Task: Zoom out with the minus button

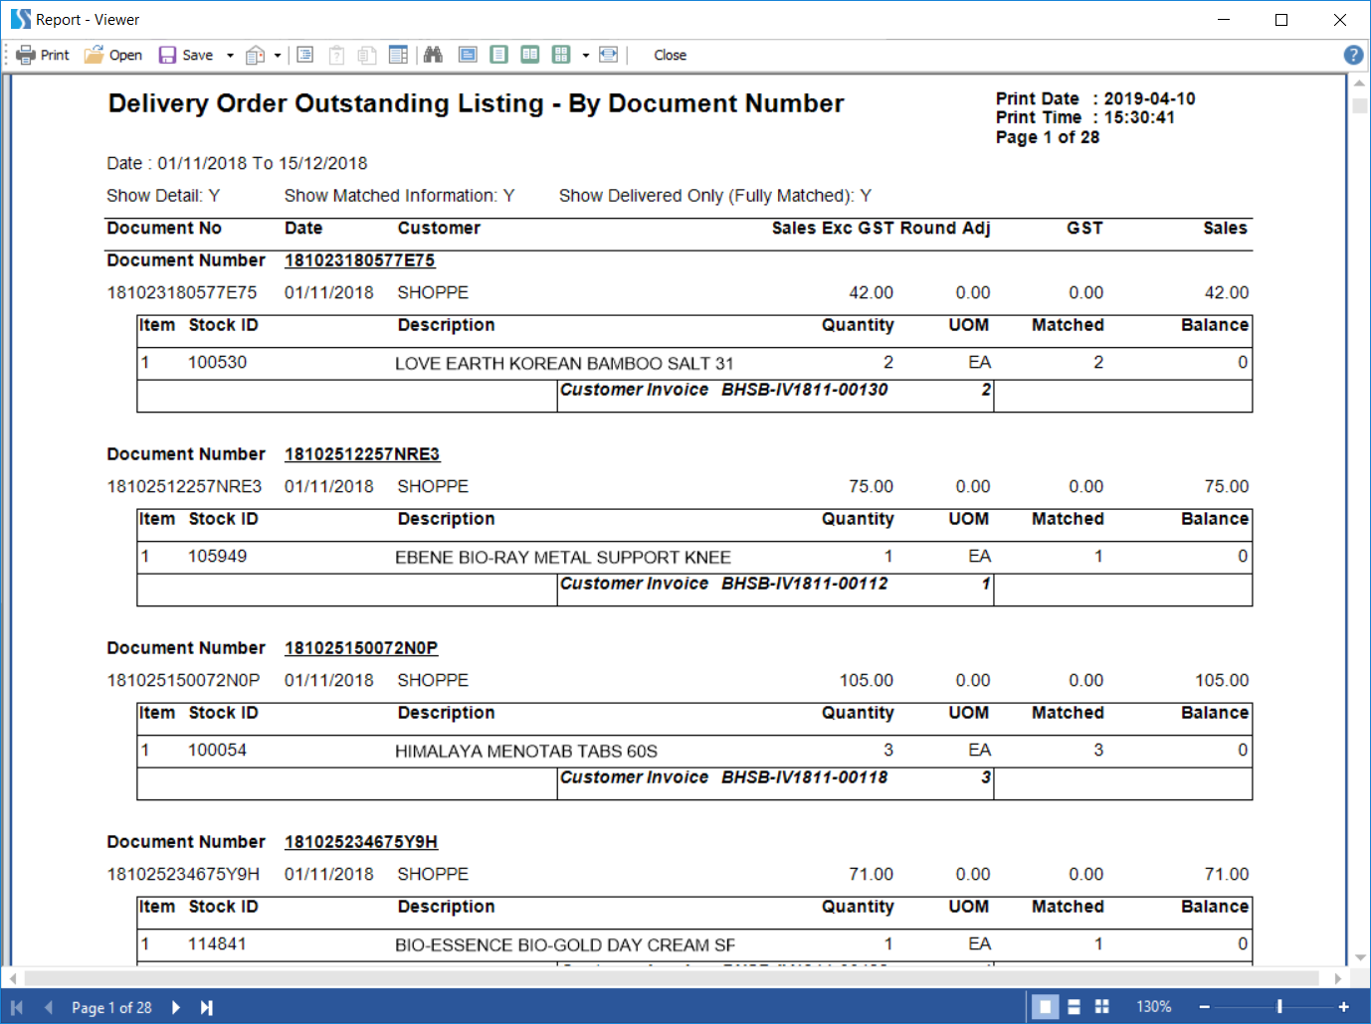Action: point(1204,1007)
